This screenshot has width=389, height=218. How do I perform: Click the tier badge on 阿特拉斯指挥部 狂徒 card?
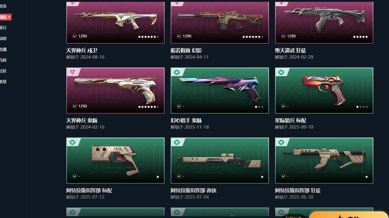(x=281, y=142)
